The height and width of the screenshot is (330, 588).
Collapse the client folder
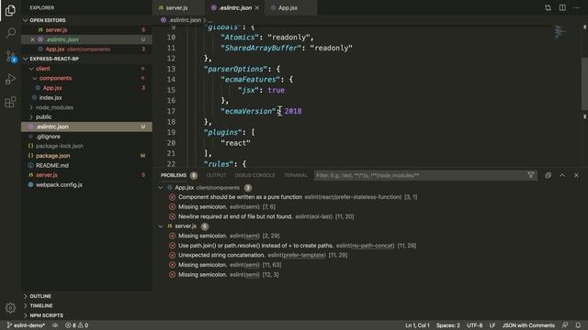[43, 69]
